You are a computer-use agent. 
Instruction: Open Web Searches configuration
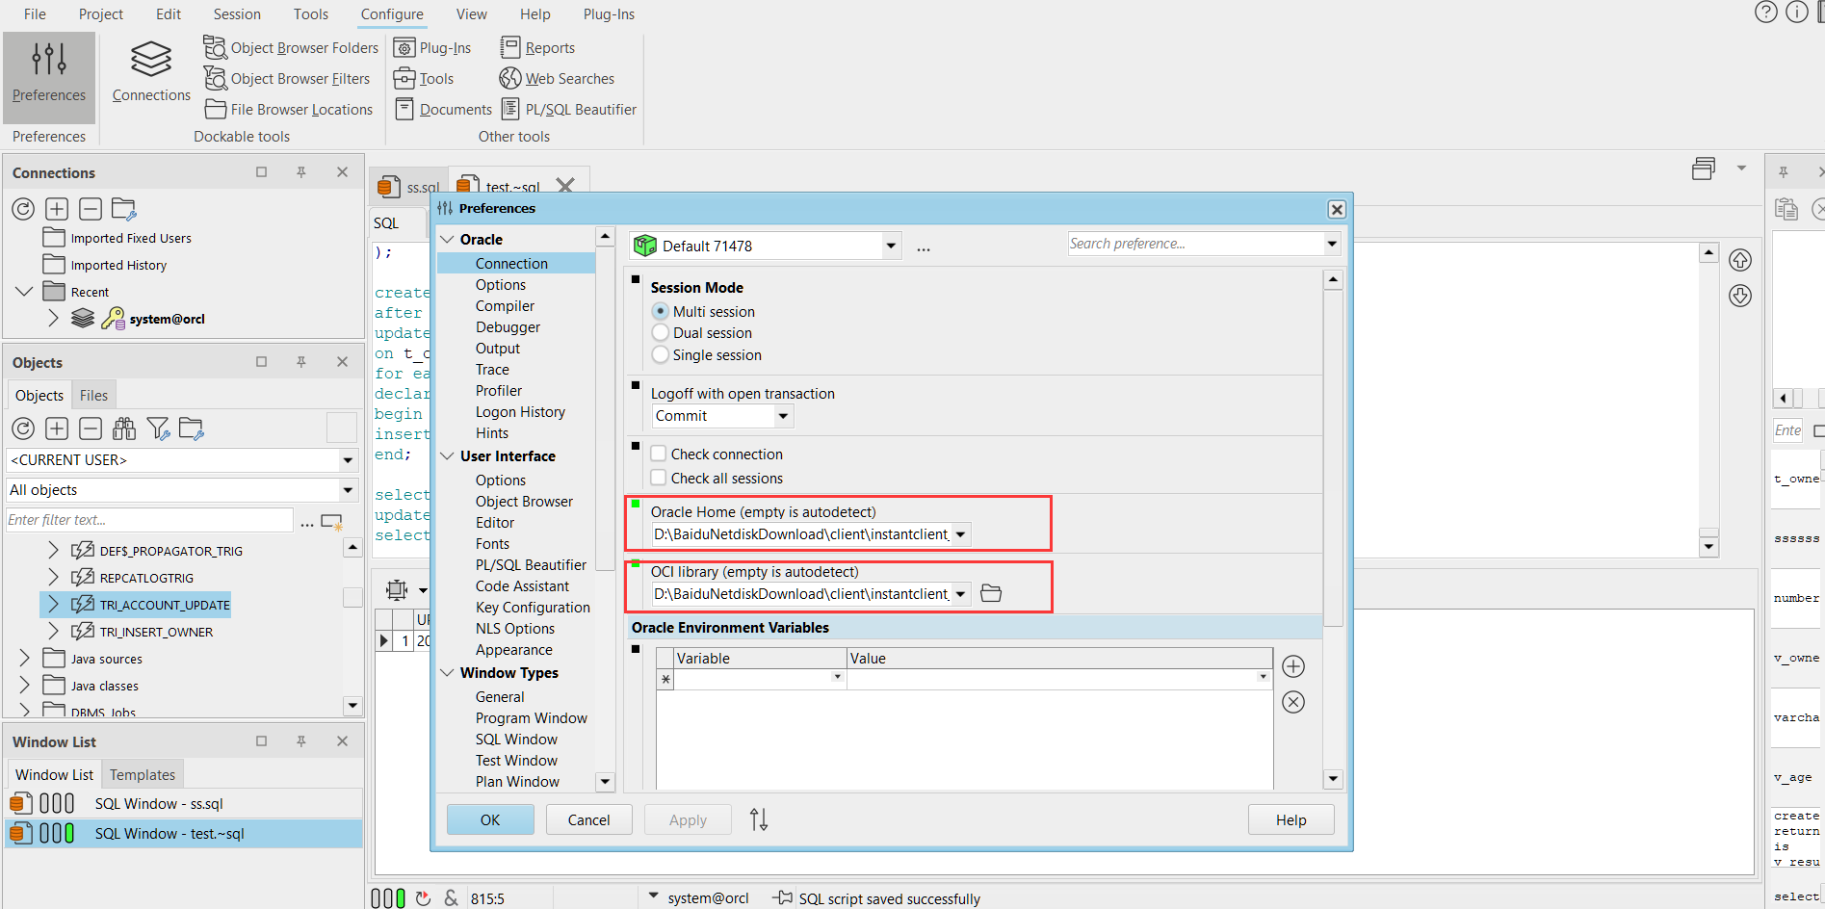(x=558, y=79)
